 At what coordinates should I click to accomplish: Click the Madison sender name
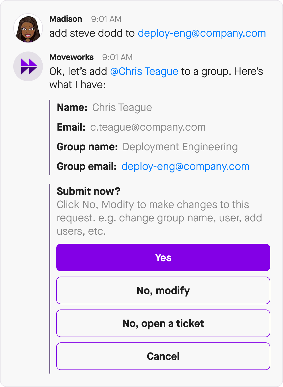(66, 19)
